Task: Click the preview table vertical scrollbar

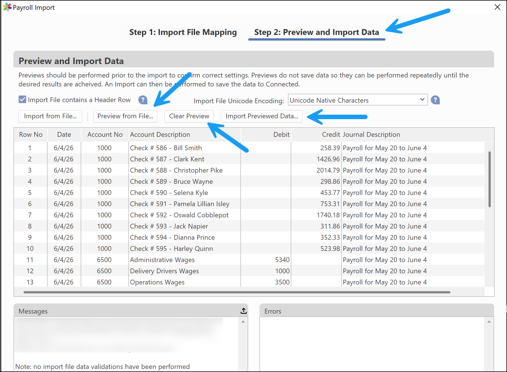Action: click(489, 179)
